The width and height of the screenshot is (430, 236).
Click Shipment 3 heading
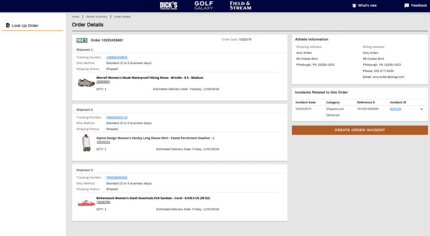[x=85, y=170]
